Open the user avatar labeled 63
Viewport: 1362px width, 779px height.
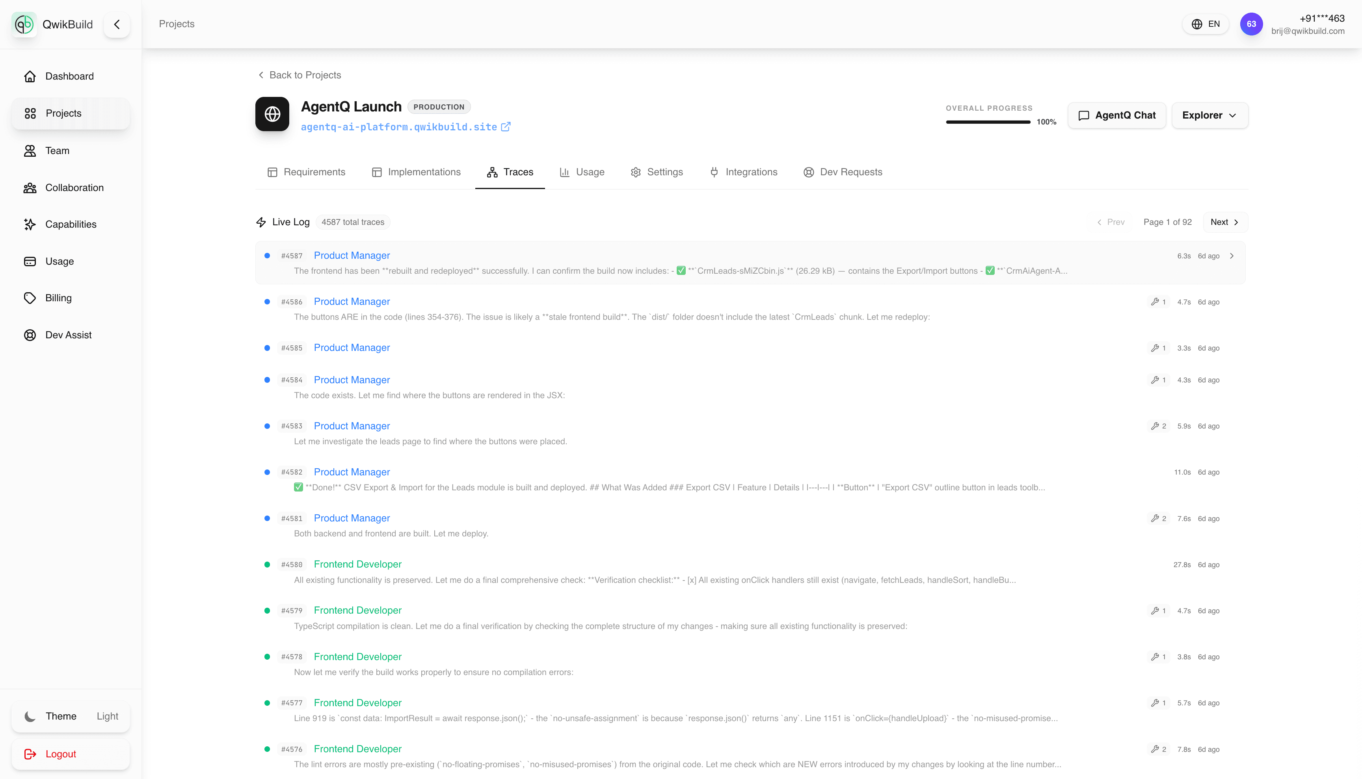click(x=1251, y=24)
